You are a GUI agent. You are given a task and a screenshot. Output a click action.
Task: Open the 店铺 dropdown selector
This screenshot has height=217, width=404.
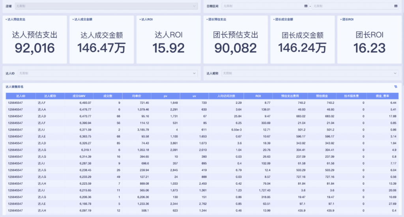106,6
